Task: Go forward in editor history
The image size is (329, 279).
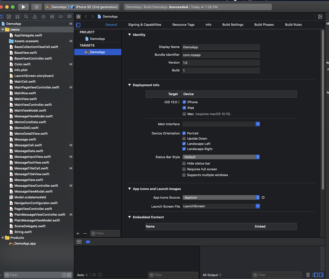Action: pos(92,16)
